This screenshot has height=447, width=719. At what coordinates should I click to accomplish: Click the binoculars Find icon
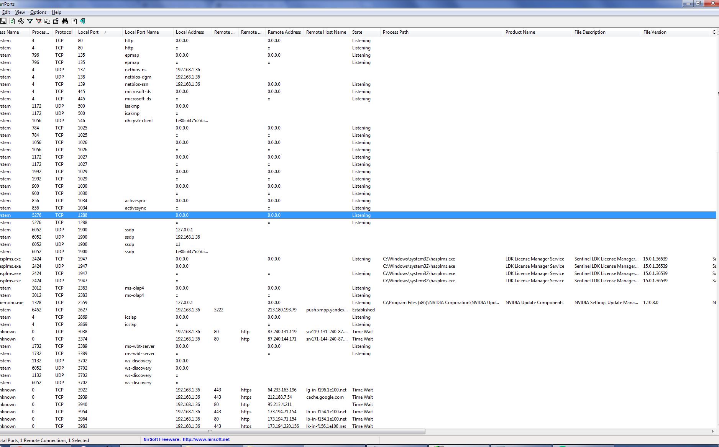65,21
